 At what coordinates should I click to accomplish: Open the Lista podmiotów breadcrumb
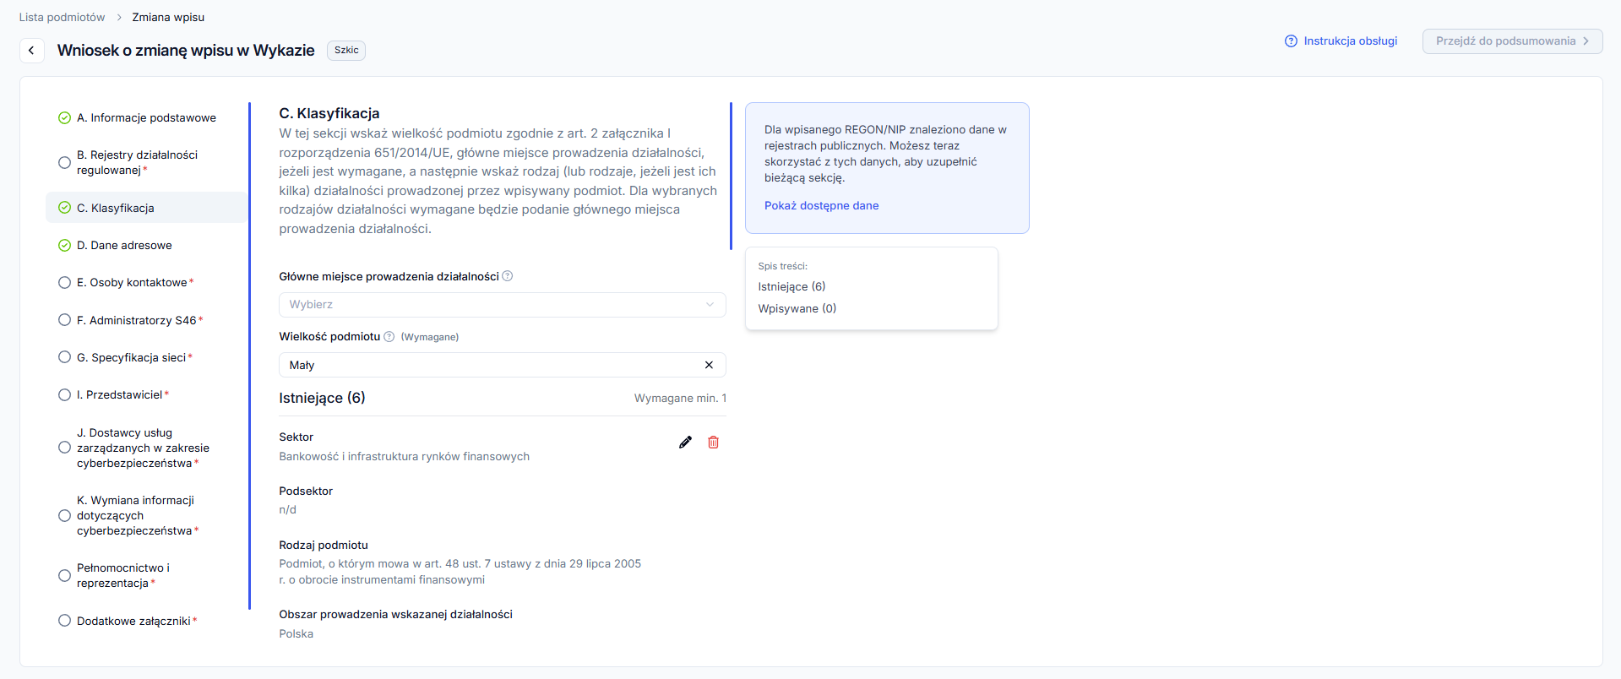(63, 18)
